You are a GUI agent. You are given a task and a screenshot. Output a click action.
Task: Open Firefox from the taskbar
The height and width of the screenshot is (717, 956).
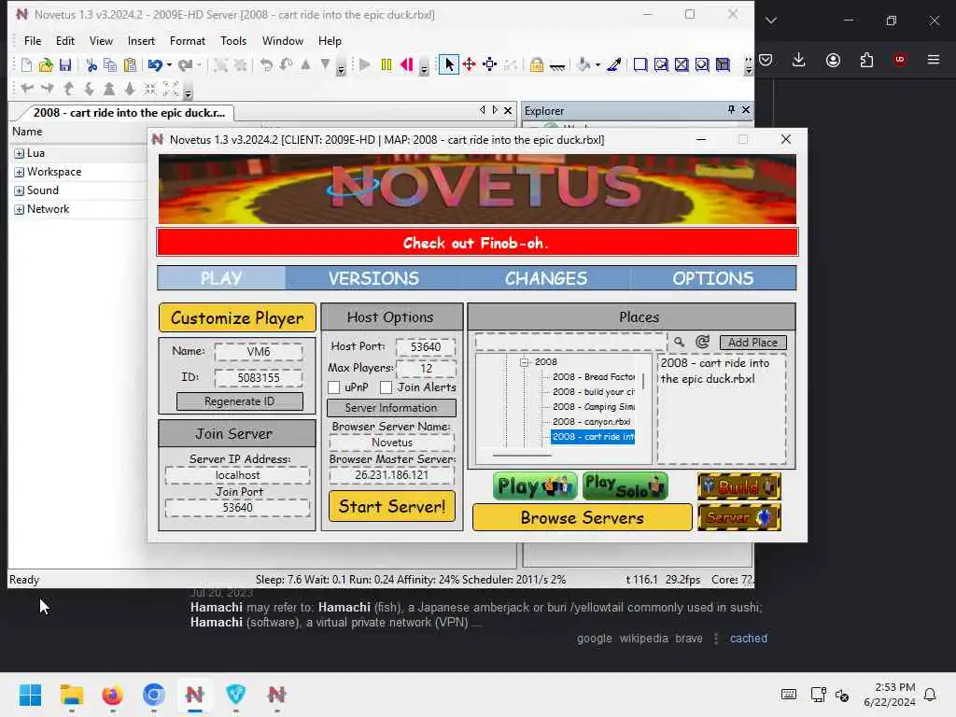click(112, 695)
